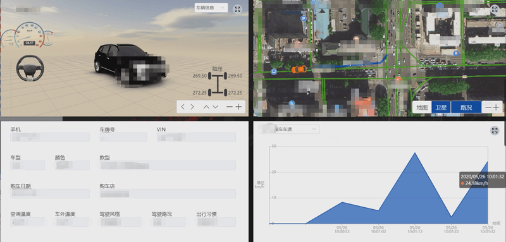This screenshot has width=506, height=242.
Task: Zoom out the 3D car view
Action: (230, 107)
